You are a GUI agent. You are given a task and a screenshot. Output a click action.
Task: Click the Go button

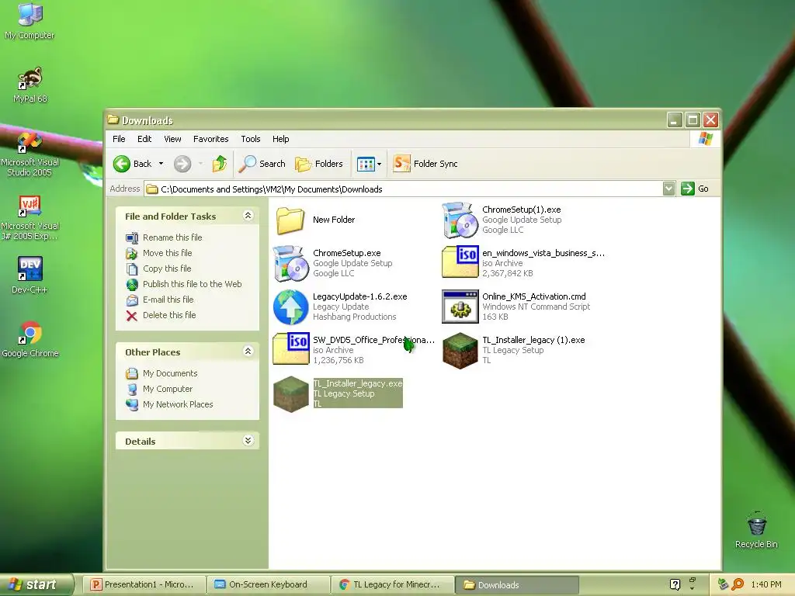pos(695,189)
